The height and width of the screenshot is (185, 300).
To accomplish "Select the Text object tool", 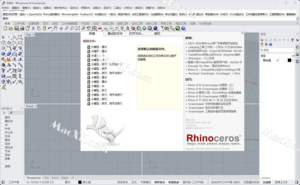I will point(3,70).
